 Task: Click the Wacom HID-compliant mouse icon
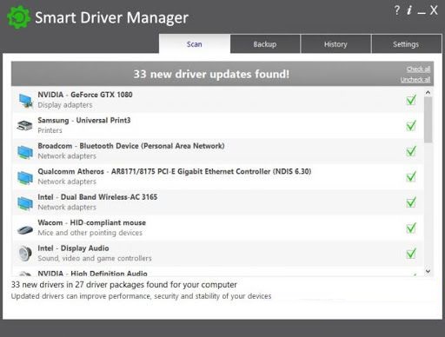pos(25,230)
